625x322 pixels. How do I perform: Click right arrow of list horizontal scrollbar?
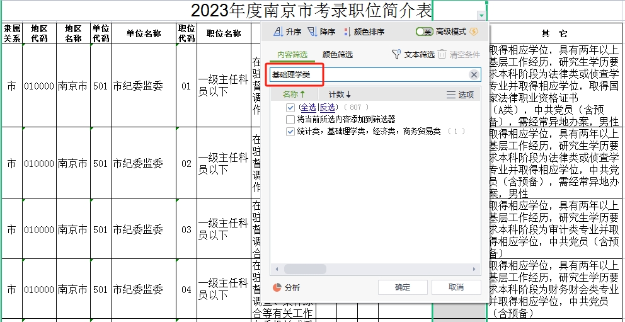(474, 270)
